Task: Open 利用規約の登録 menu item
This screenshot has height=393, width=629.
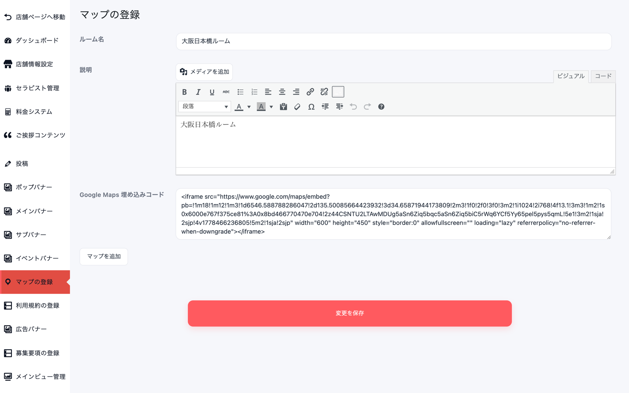Action: pyautogui.click(x=35, y=305)
